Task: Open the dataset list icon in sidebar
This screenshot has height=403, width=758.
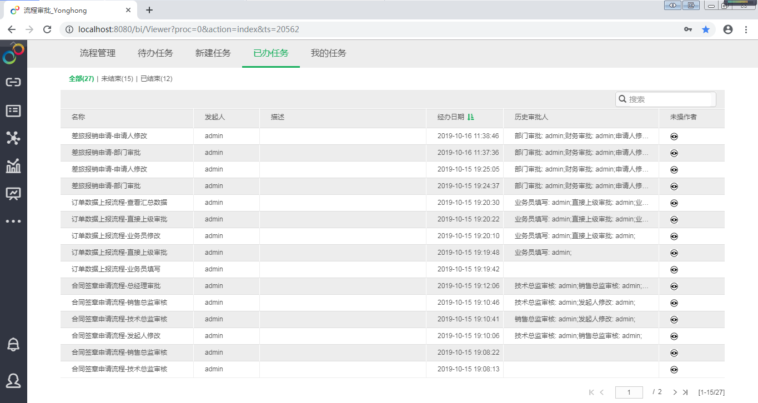Action: coord(13,110)
